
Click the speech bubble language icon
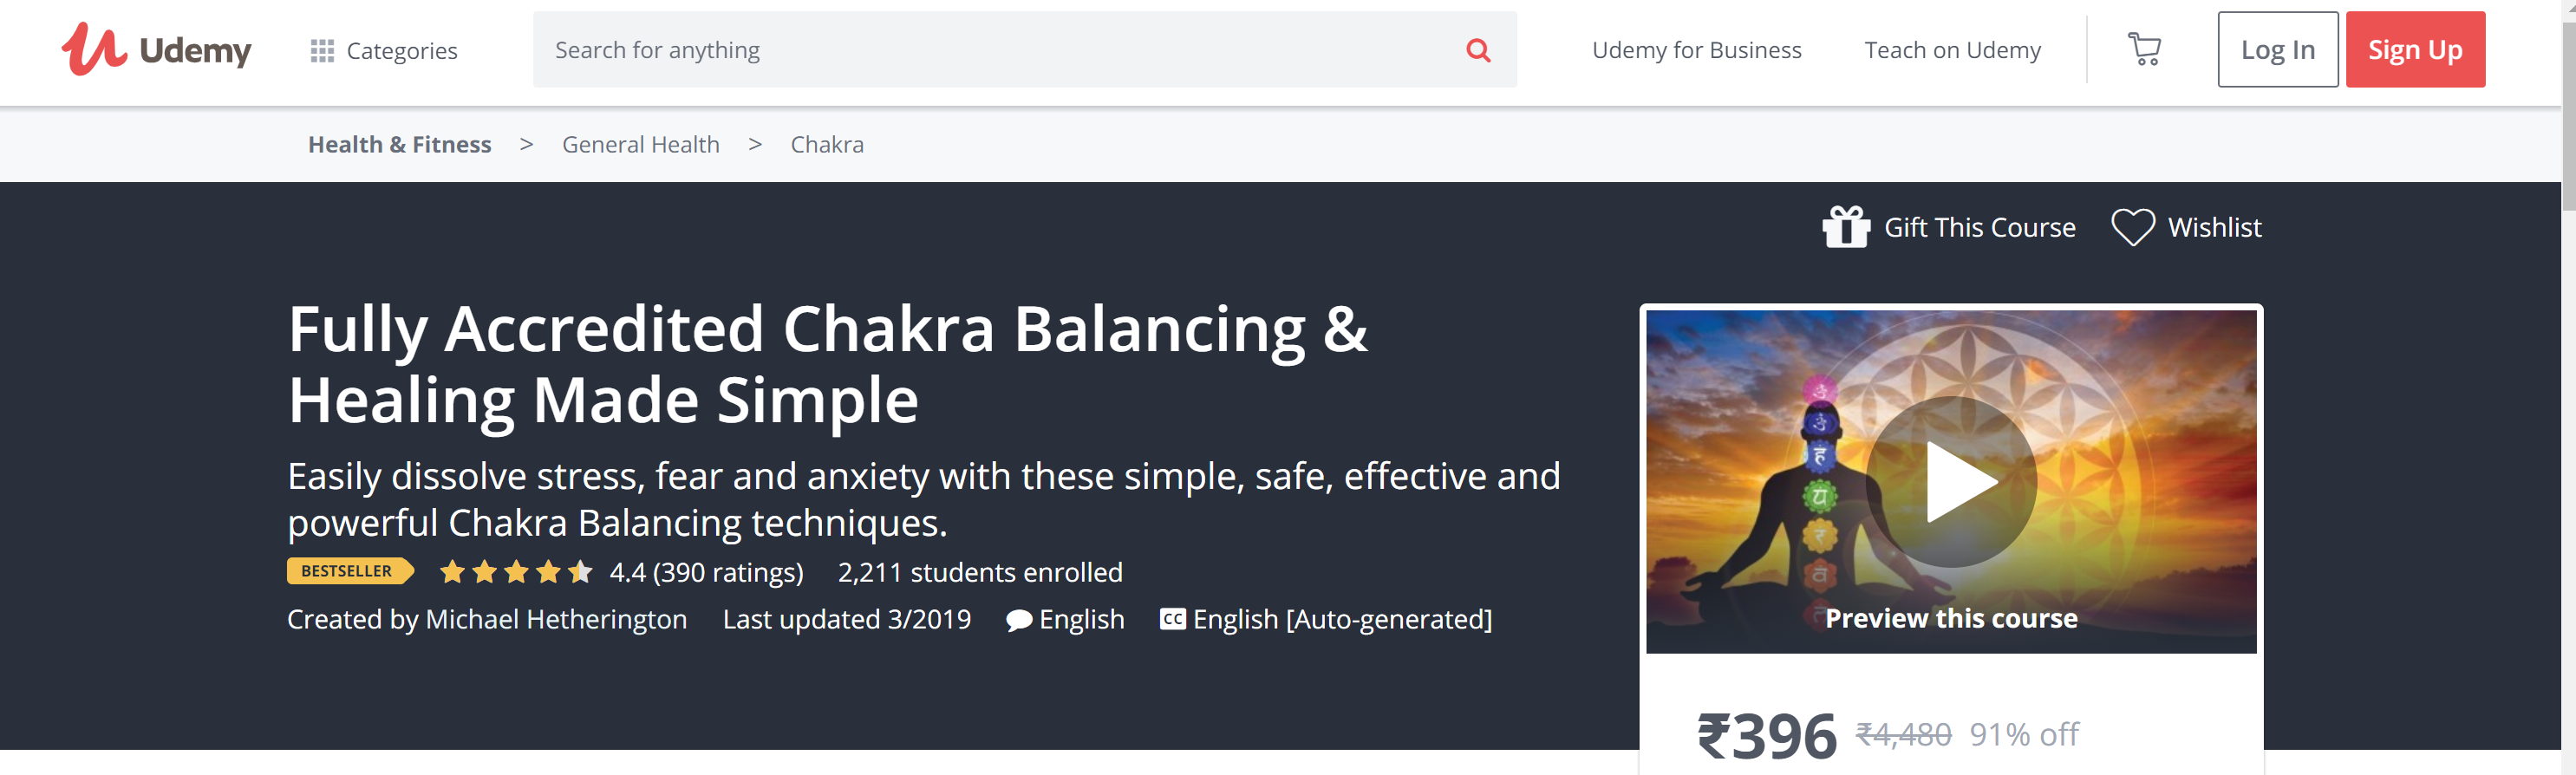click(1018, 621)
